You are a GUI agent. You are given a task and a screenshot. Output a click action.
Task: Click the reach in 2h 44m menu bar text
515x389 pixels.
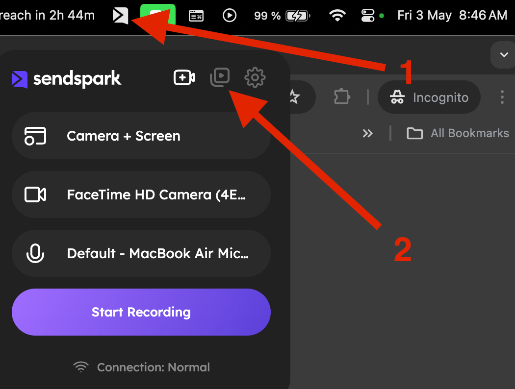(47, 15)
